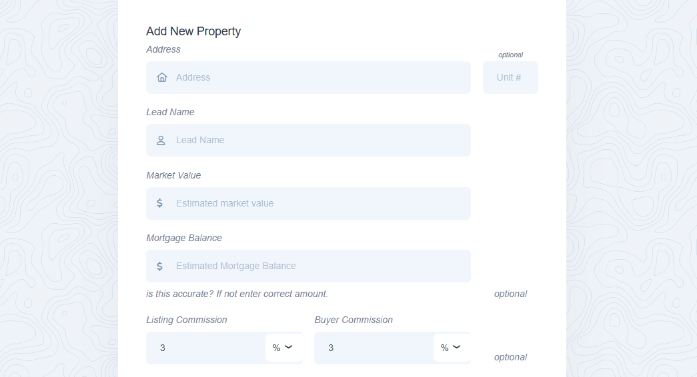Click the house icon in Address field

point(161,77)
